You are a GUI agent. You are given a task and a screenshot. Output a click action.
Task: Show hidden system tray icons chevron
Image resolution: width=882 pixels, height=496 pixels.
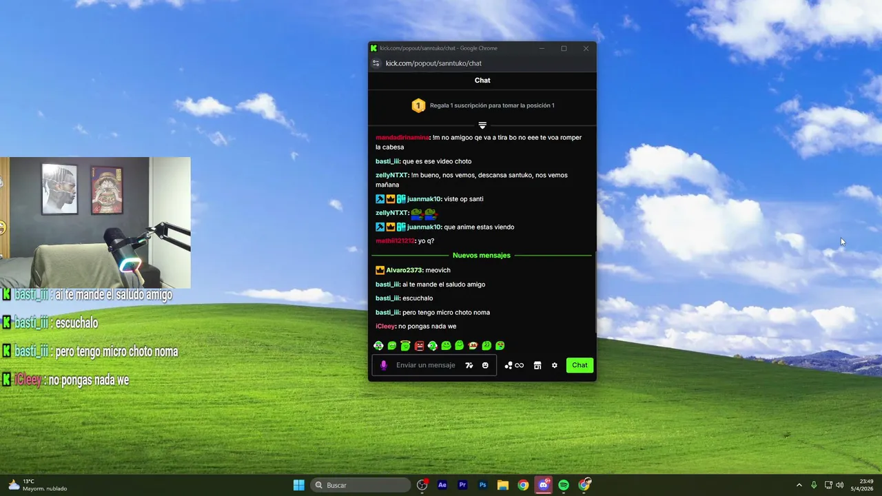coord(799,485)
